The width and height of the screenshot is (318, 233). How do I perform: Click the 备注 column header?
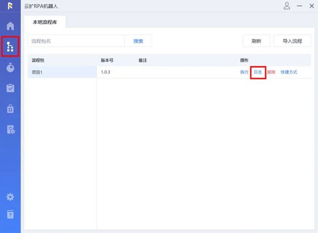pos(142,60)
